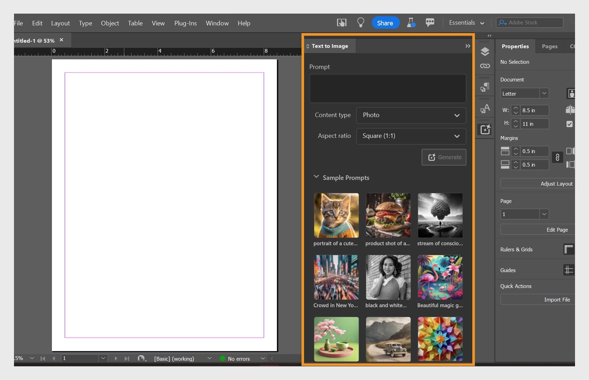Image resolution: width=589 pixels, height=380 pixels.
Task: Select the Text to Image panel icon
Action: [x=485, y=129]
